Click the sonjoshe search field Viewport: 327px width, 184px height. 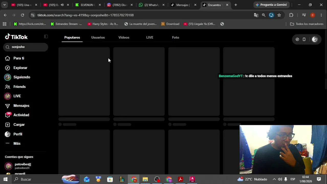(26, 47)
